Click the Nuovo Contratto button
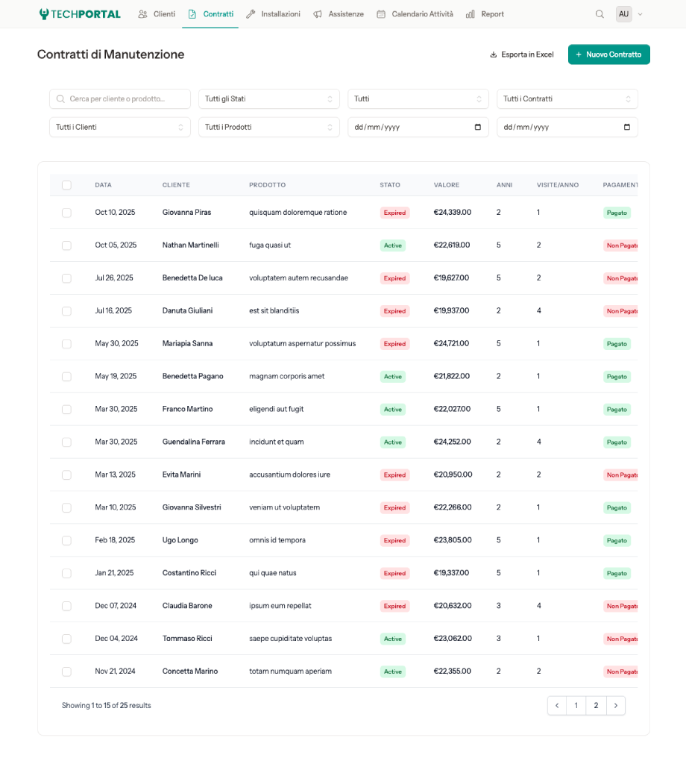The height and width of the screenshot is (764, 686). pos(608,54)
